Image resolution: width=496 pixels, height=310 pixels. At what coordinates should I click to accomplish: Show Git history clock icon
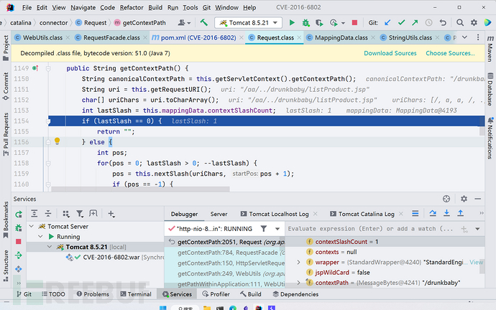[428, 23]
